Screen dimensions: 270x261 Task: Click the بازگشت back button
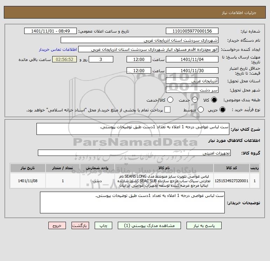point(80,226)
